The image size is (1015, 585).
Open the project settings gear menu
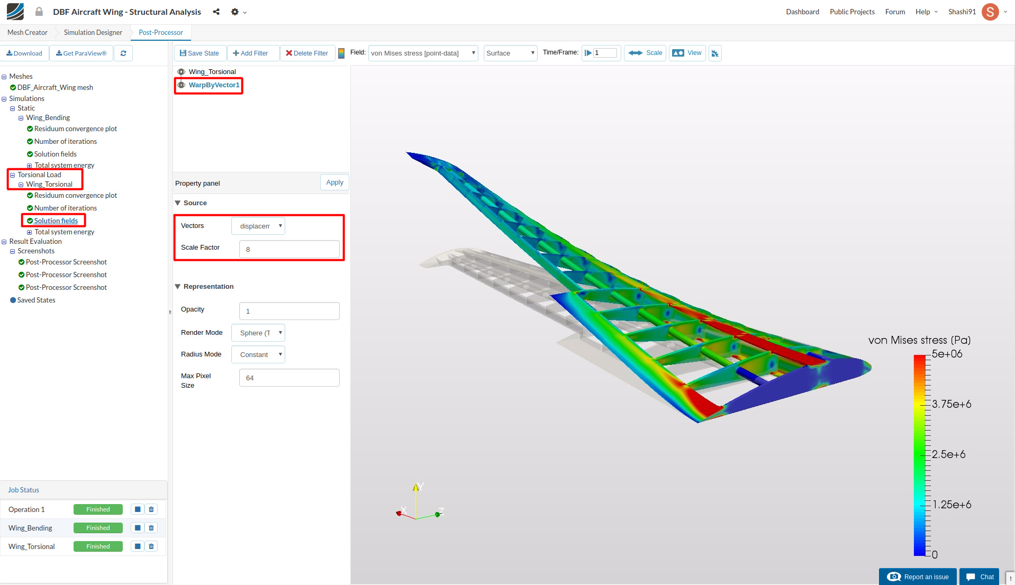click(239, 12)
